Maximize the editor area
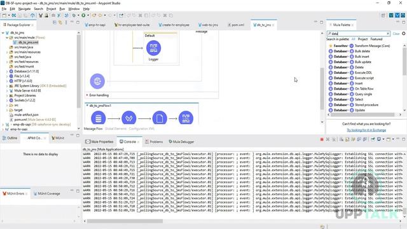The image size is (407, 229). point(322,23)
